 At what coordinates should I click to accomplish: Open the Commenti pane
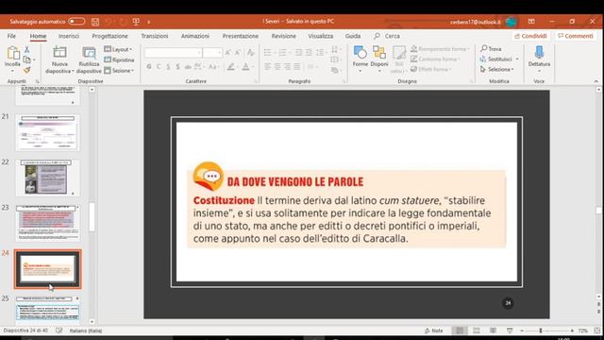(576, 36)
